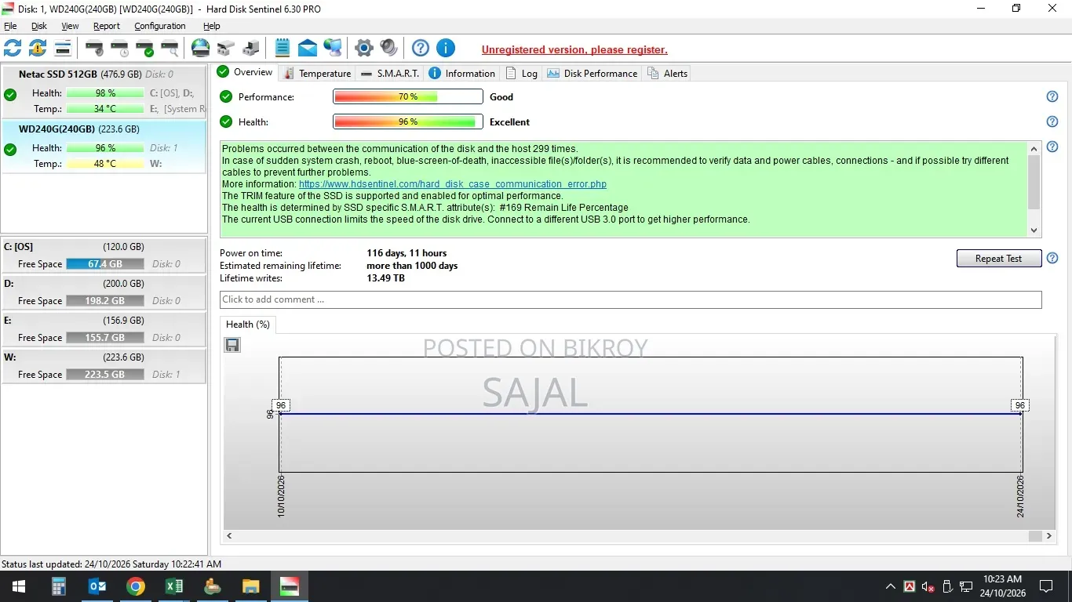Show hidden system tray icons
The image size is (1072, 602).
pyautogui.click(x=890, y=586)
